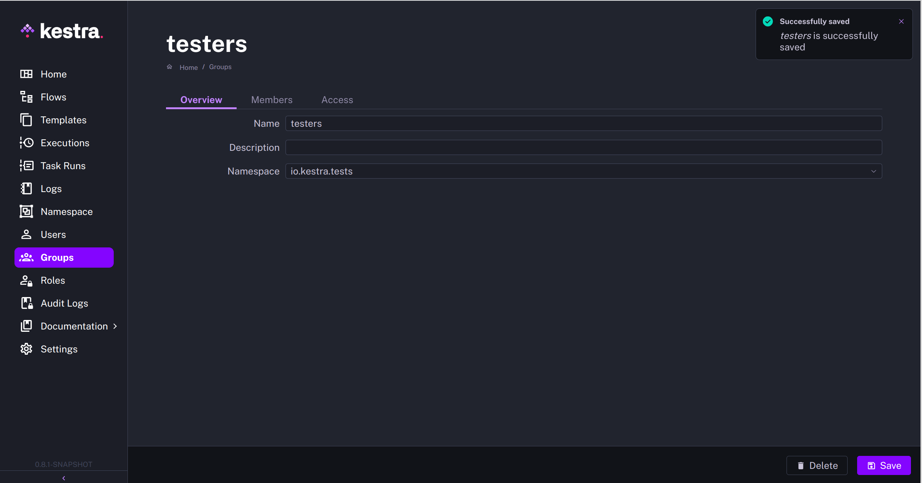The image size is (922, 483).
Task: Expand the Documentation submenu chevron
Action: [115, 326]
